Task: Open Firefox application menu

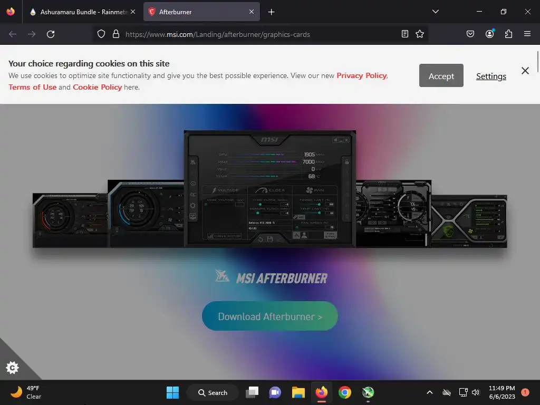Action: click(527, 34)
